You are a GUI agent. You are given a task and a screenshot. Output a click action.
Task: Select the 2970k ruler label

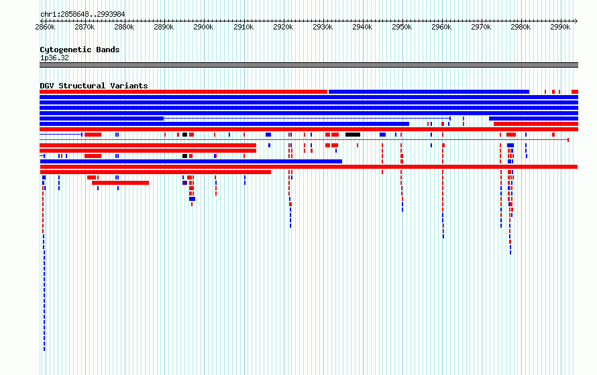tap(481, 27)
